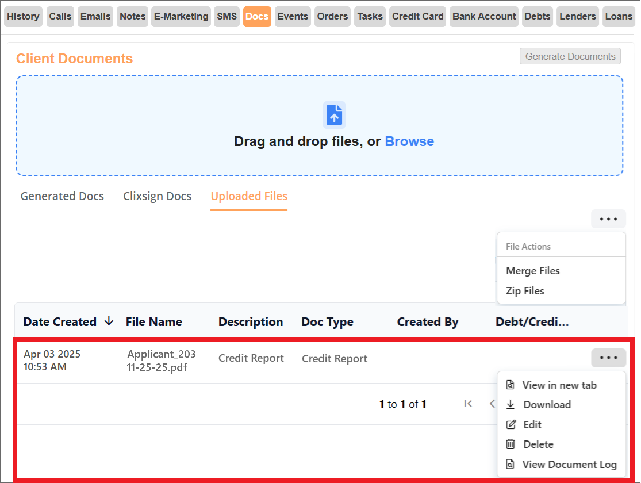
Task: Jump to the first page of results
Action: 468,404
